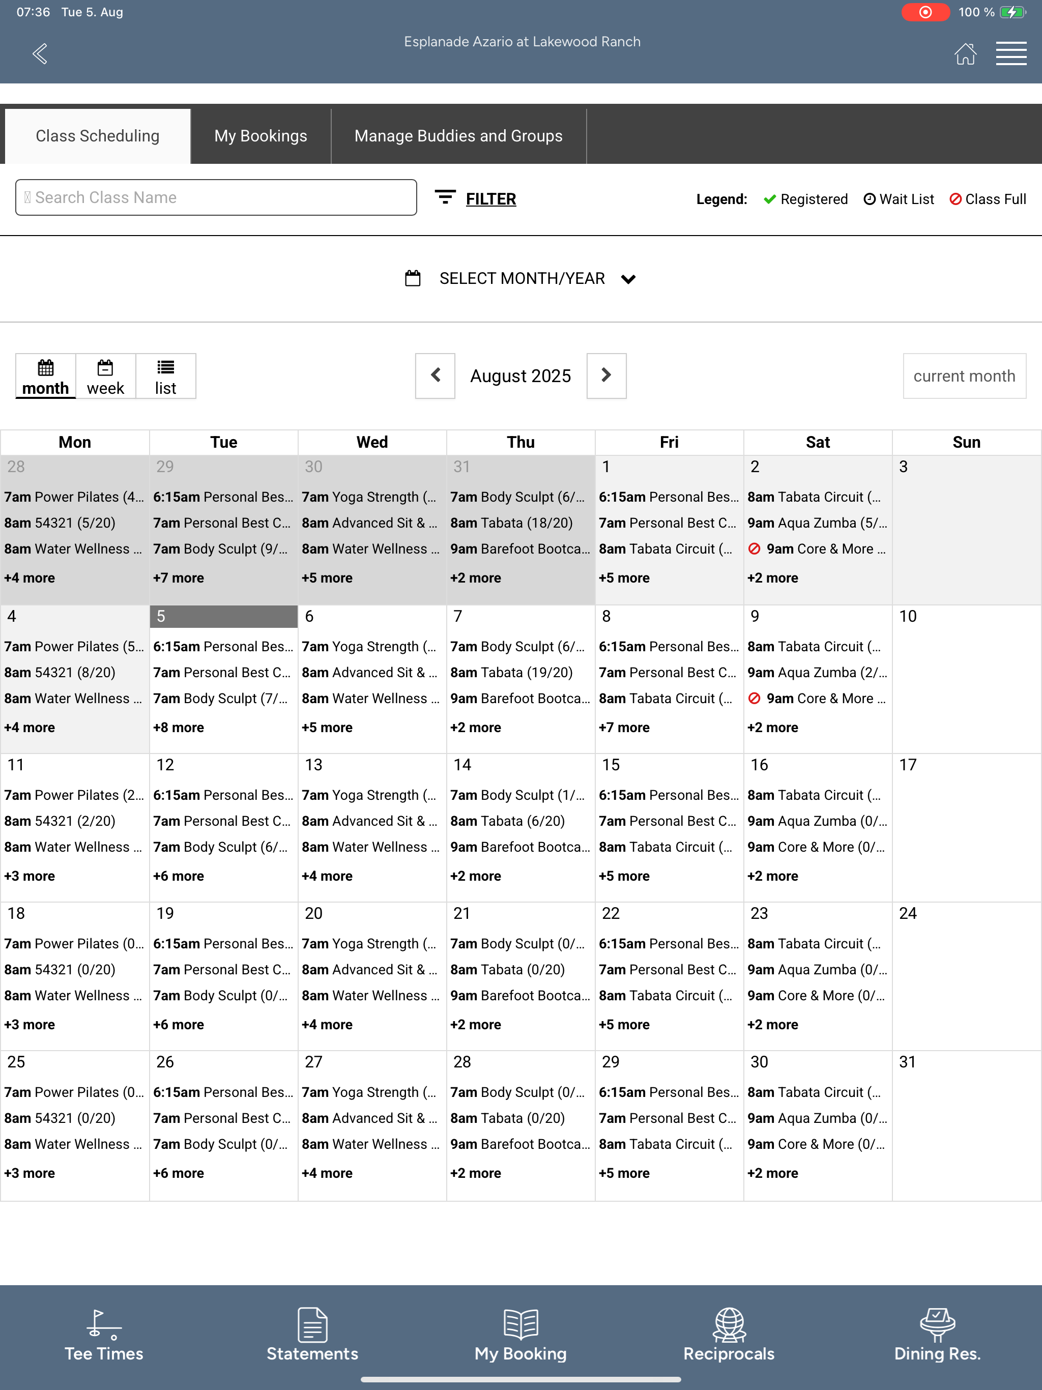Click the Class Full icon on August 2 Core & More
The height and width of the screenshot is (1390, 1042).
754,548
